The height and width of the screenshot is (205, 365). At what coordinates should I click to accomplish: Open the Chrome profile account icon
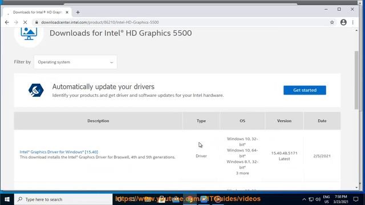pos(343,22)
